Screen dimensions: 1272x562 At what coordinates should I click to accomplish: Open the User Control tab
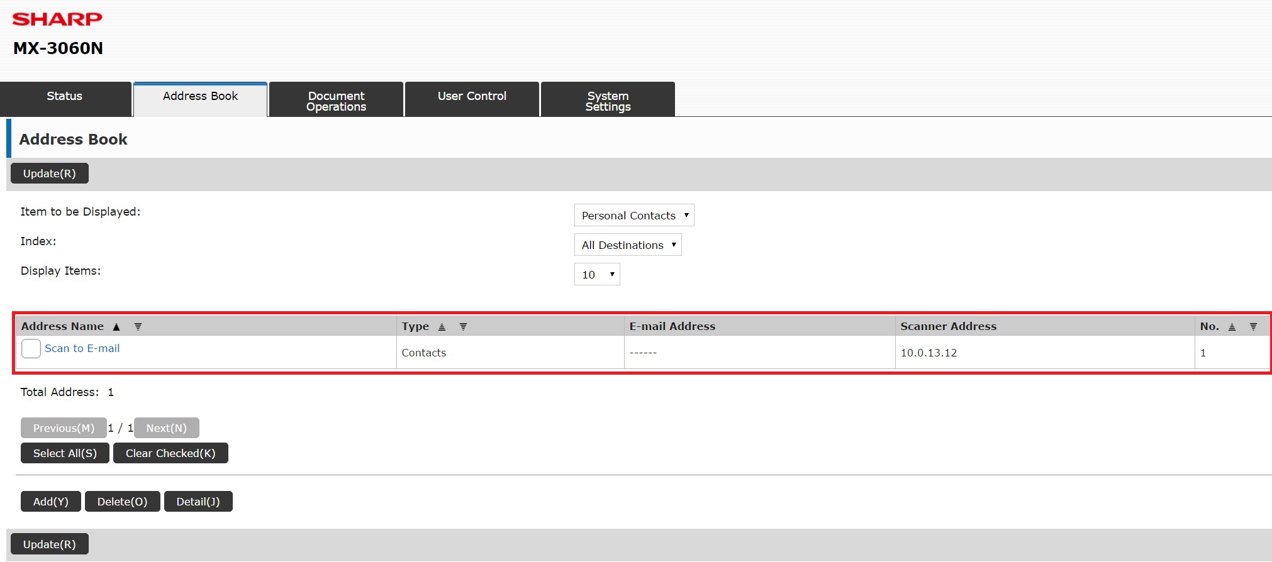pos(472,97)
